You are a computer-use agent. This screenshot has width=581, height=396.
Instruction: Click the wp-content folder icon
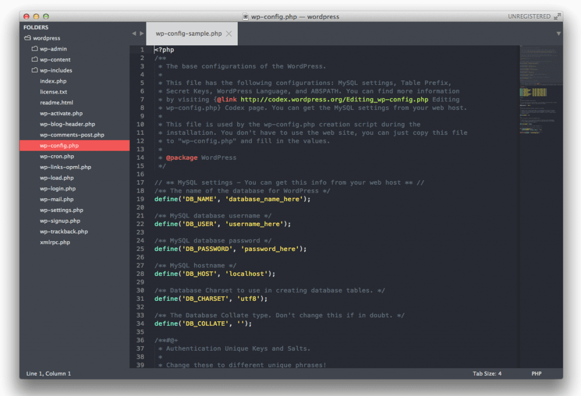(x=35, y=59)
